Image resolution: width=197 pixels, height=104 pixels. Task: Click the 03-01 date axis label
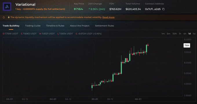pyautogui.click(x=10, y=99)
